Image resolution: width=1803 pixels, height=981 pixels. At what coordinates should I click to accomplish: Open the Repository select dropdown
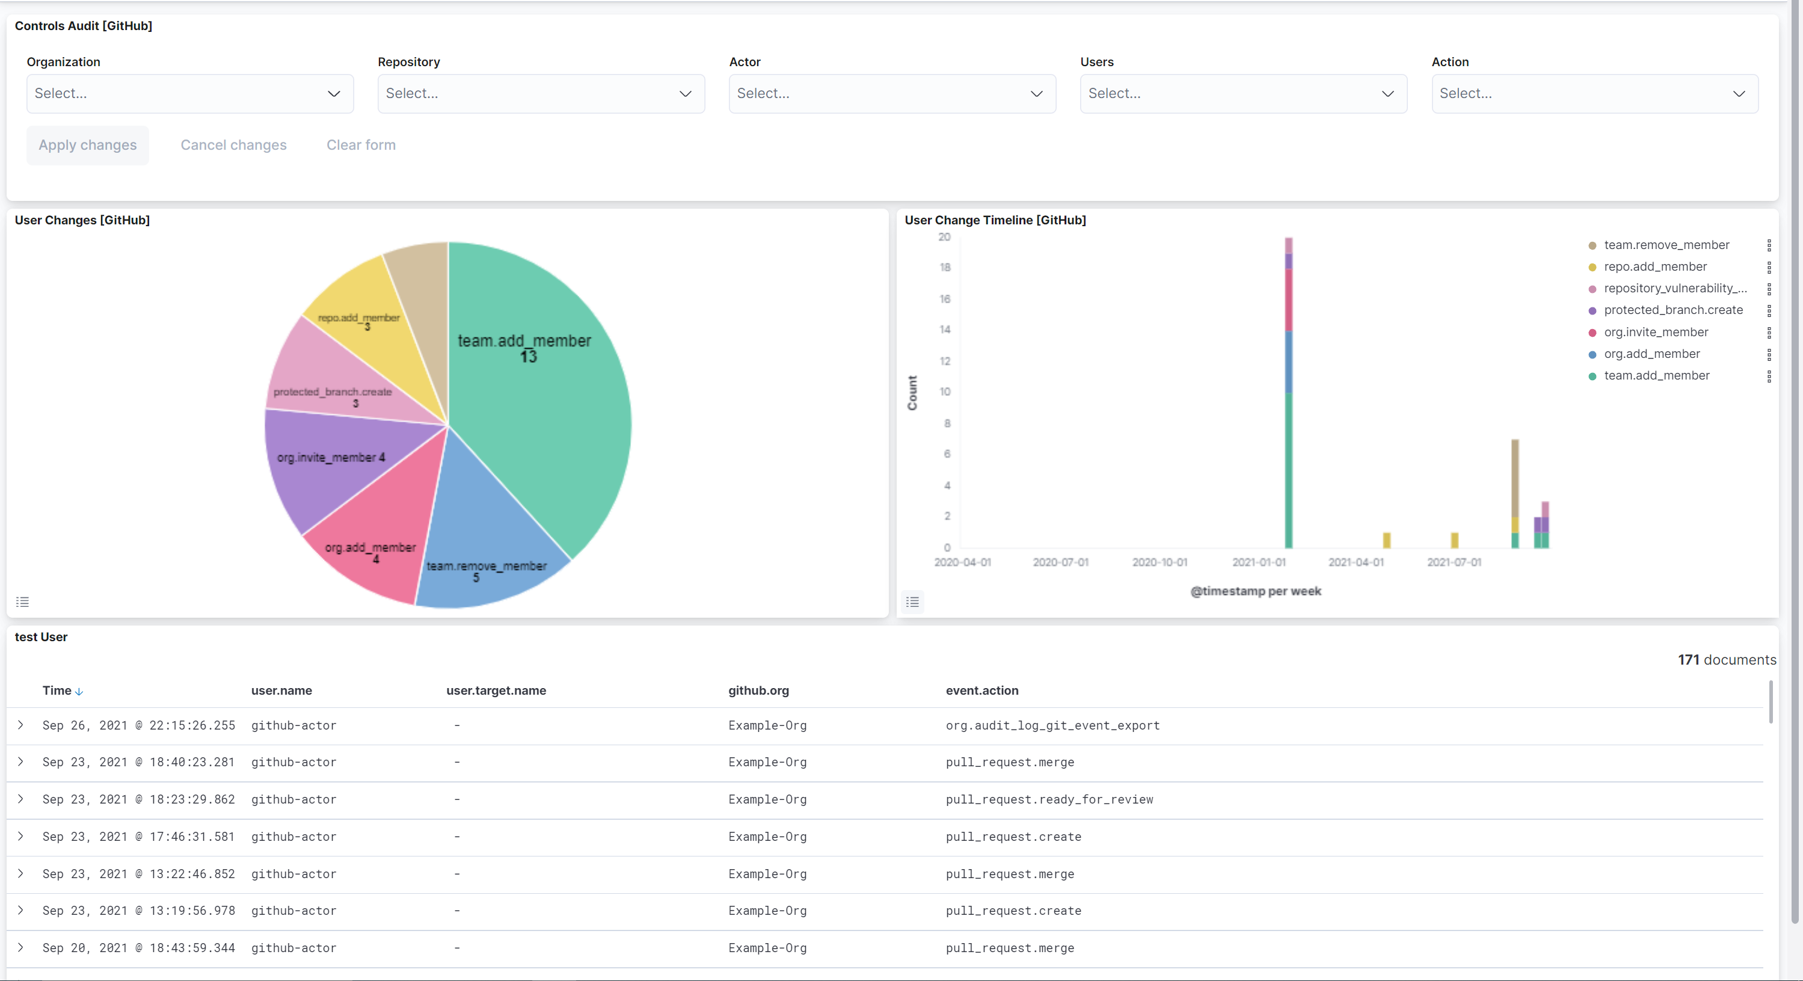(541, 94)
